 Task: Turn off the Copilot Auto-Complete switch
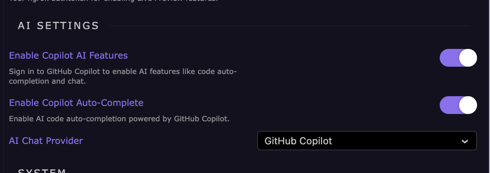tap(458, 105)
